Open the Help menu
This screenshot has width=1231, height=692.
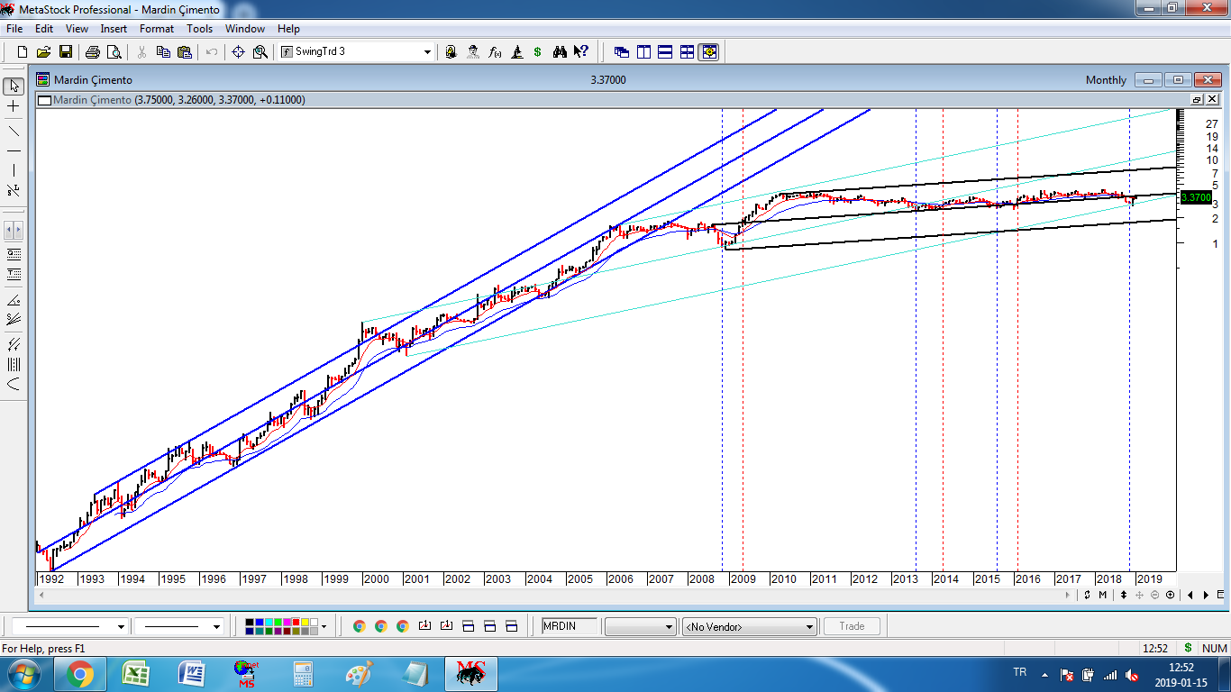click(x=288, y=29)
